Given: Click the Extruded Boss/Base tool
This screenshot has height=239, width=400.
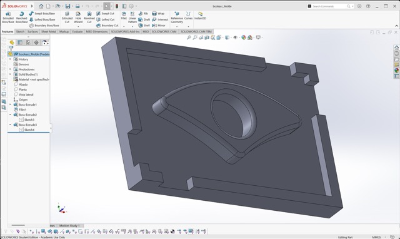Looking at the screenshot, I should (8, 18).
